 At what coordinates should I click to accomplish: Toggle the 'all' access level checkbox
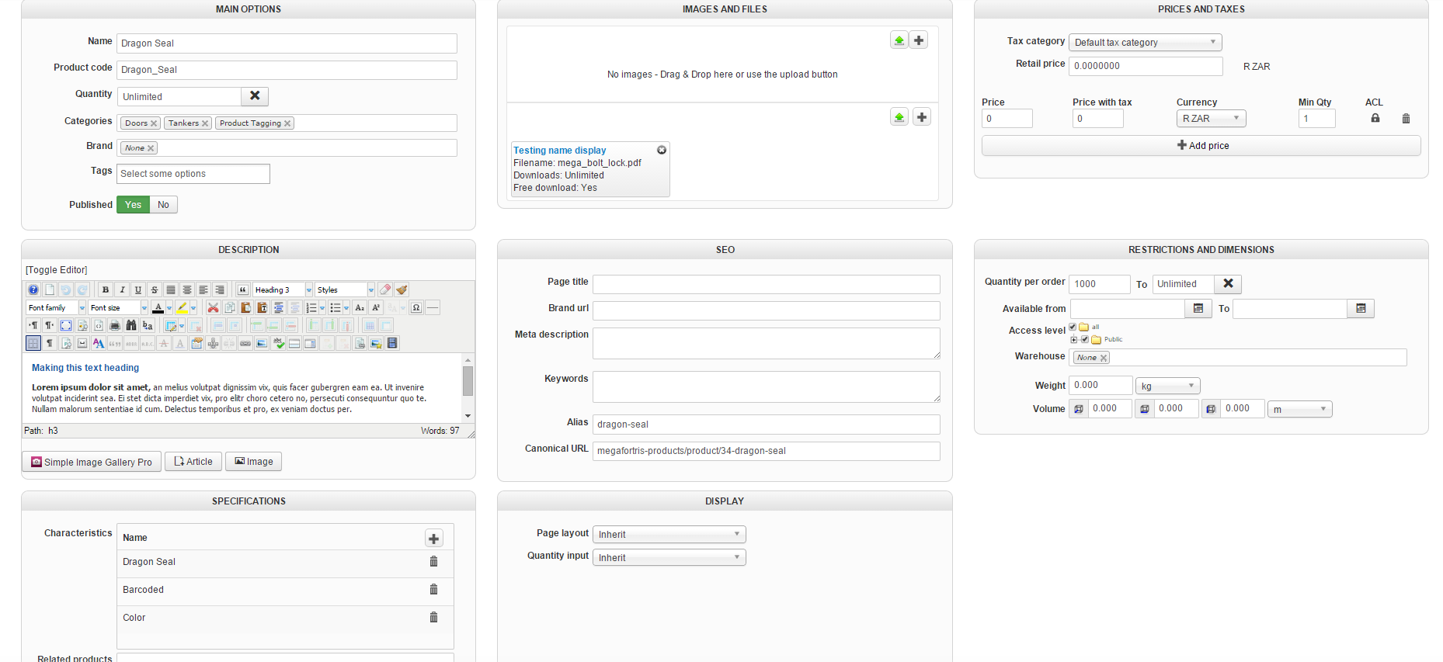(1073, 327)
